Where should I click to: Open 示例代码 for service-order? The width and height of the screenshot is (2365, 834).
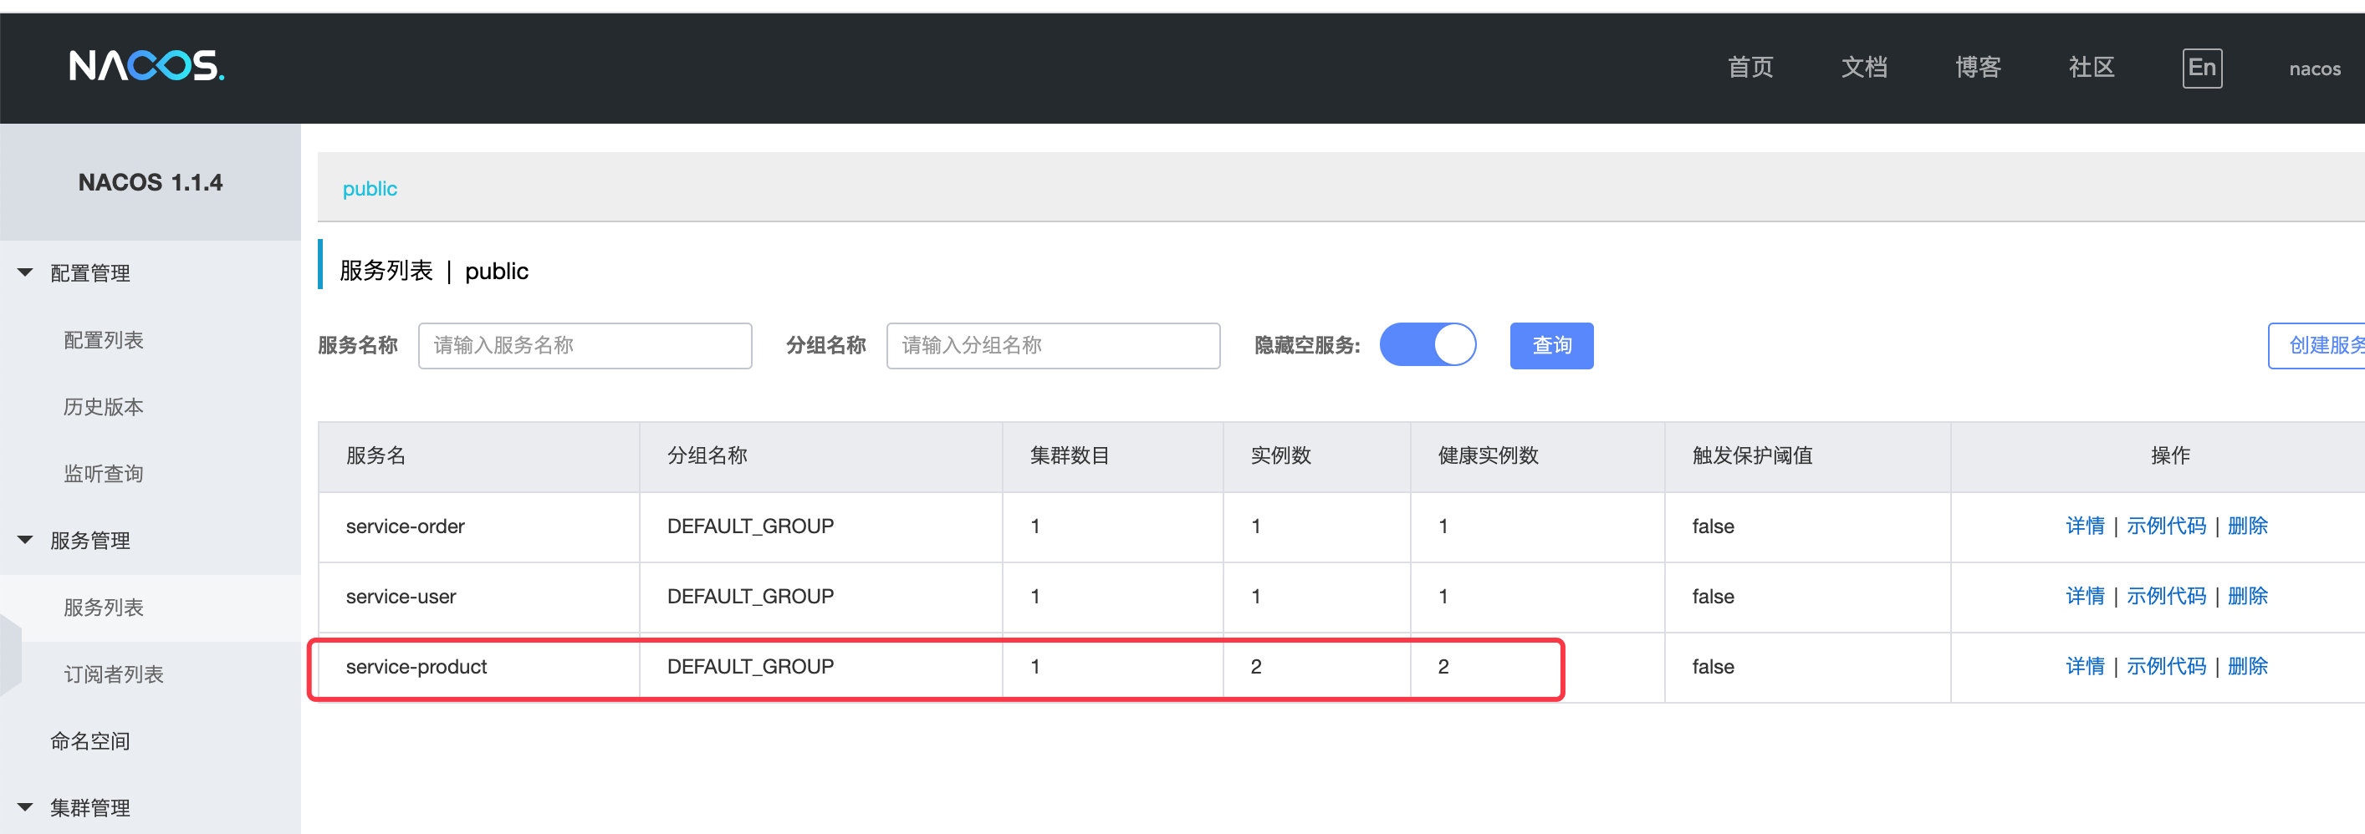[2166, 526]
